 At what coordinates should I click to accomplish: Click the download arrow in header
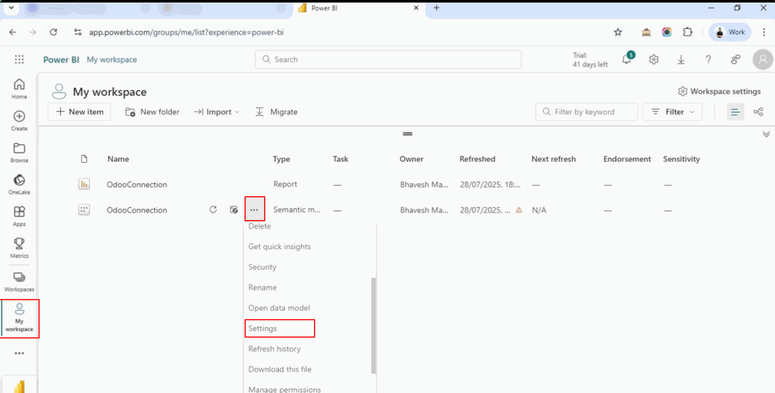(x=681, y=60)
